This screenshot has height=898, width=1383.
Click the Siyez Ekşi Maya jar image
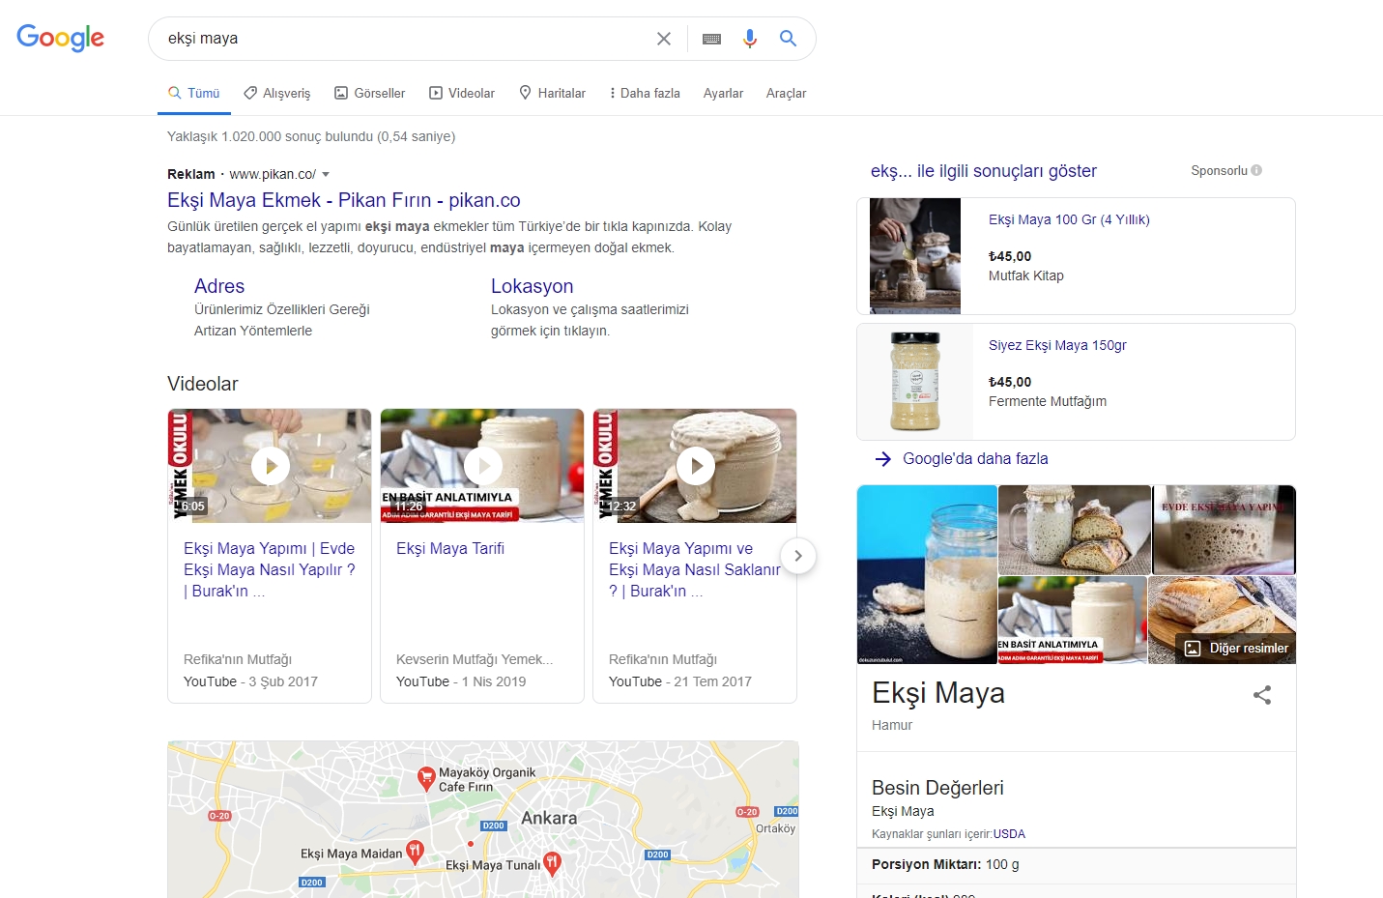tap(915, 382)
